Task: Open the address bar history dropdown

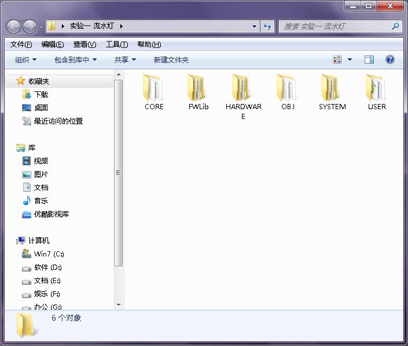Action: tap(254, 26)
